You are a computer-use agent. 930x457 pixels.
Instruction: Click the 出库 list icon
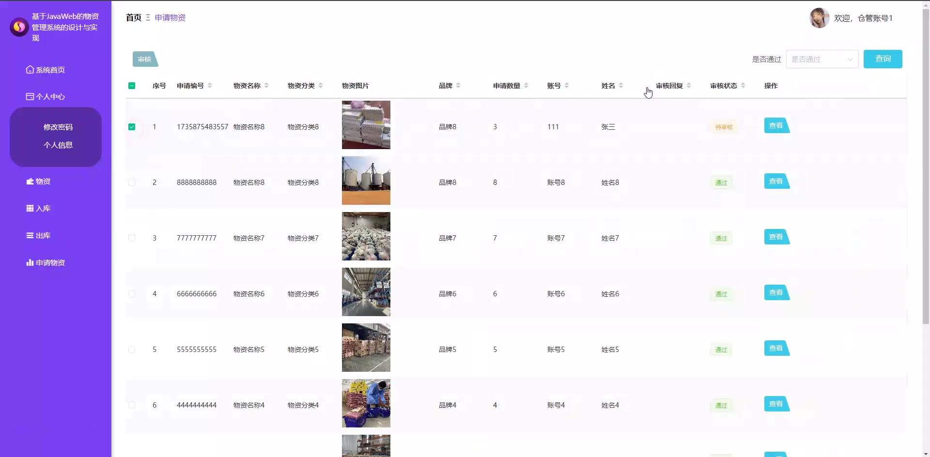[30, 235]
